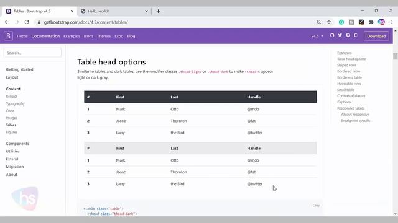Click the browser address bar URL
Viewport: 398px width, 223px height.
(86, 22)
